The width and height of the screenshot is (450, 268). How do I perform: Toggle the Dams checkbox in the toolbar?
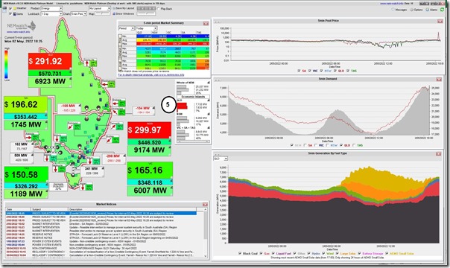click(10, 13)
